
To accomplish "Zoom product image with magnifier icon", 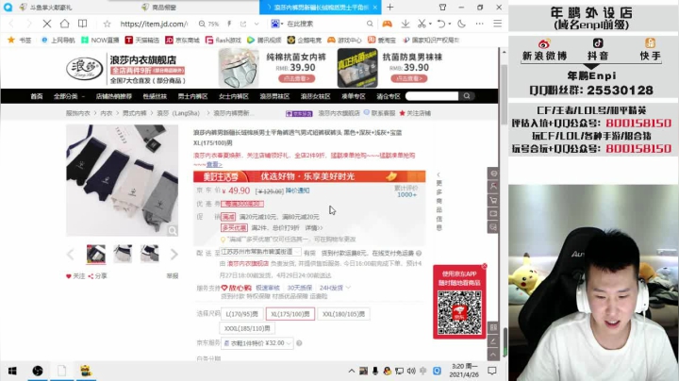I will (173, 231).
